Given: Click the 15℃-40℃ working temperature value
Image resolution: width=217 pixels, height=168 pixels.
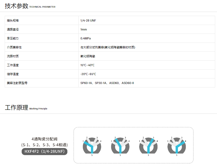Looking at the screenshot, I should (87, 65).
